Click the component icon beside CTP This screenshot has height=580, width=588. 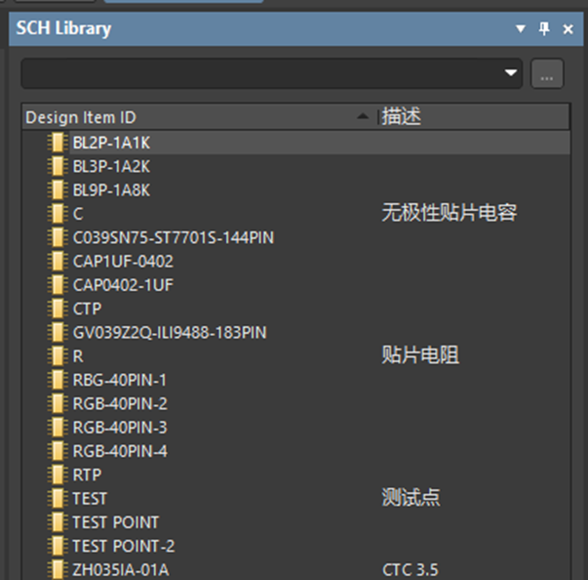pos(58,309)
